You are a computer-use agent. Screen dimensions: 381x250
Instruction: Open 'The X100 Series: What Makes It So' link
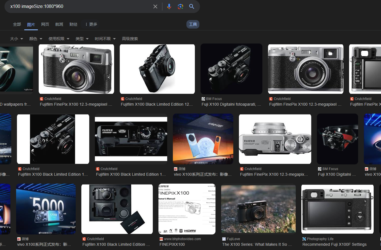click(257, 244)
